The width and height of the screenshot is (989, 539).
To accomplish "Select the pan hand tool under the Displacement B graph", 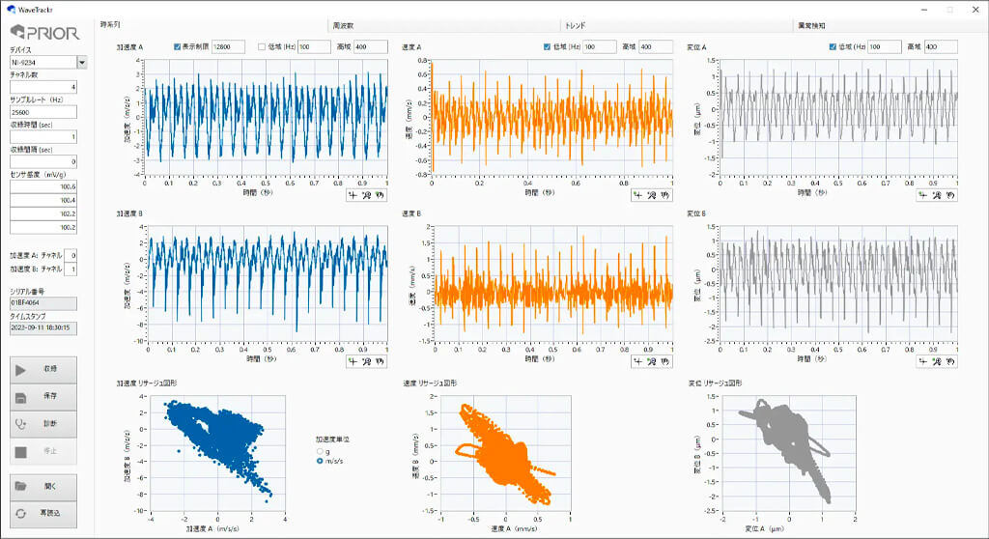I will click(950, 361).
